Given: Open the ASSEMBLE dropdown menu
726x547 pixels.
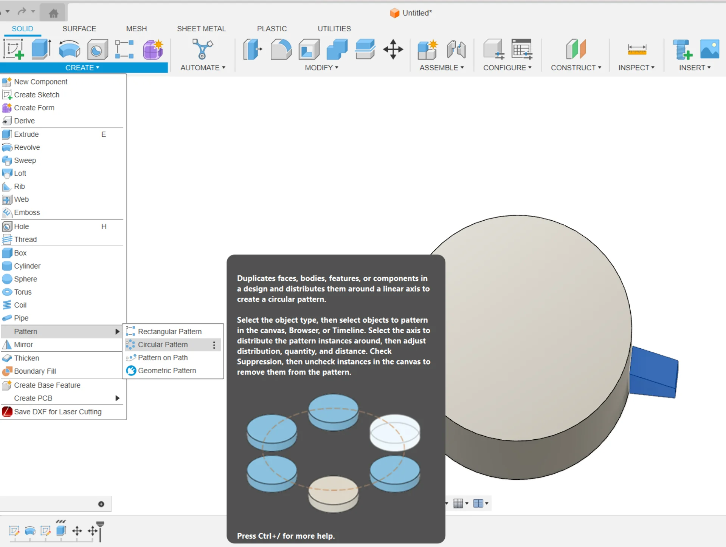Looking at the screenshot, I should click(441, 68).
